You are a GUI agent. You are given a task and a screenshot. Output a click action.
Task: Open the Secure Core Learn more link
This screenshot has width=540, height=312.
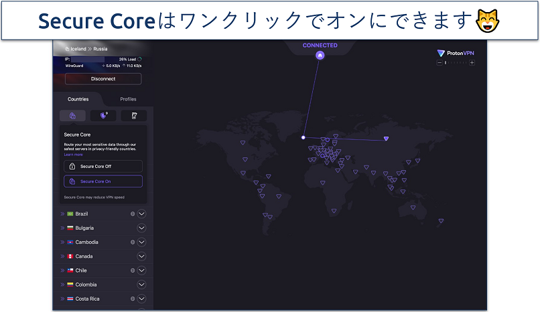point(73,155)
